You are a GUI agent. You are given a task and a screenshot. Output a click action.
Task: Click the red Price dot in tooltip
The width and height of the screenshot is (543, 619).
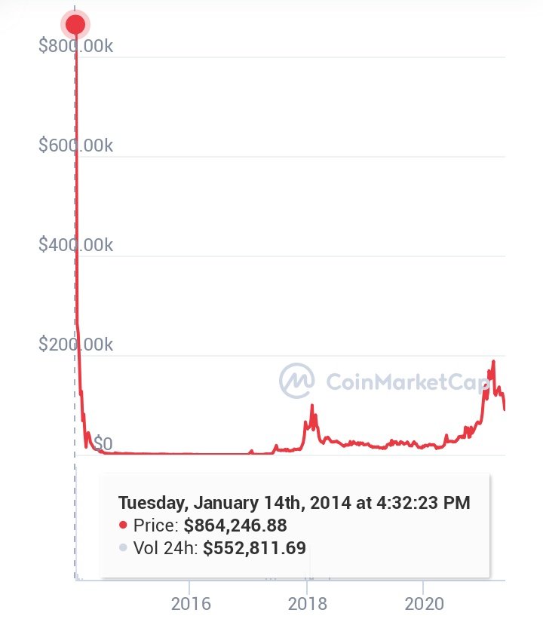point(124,525)
